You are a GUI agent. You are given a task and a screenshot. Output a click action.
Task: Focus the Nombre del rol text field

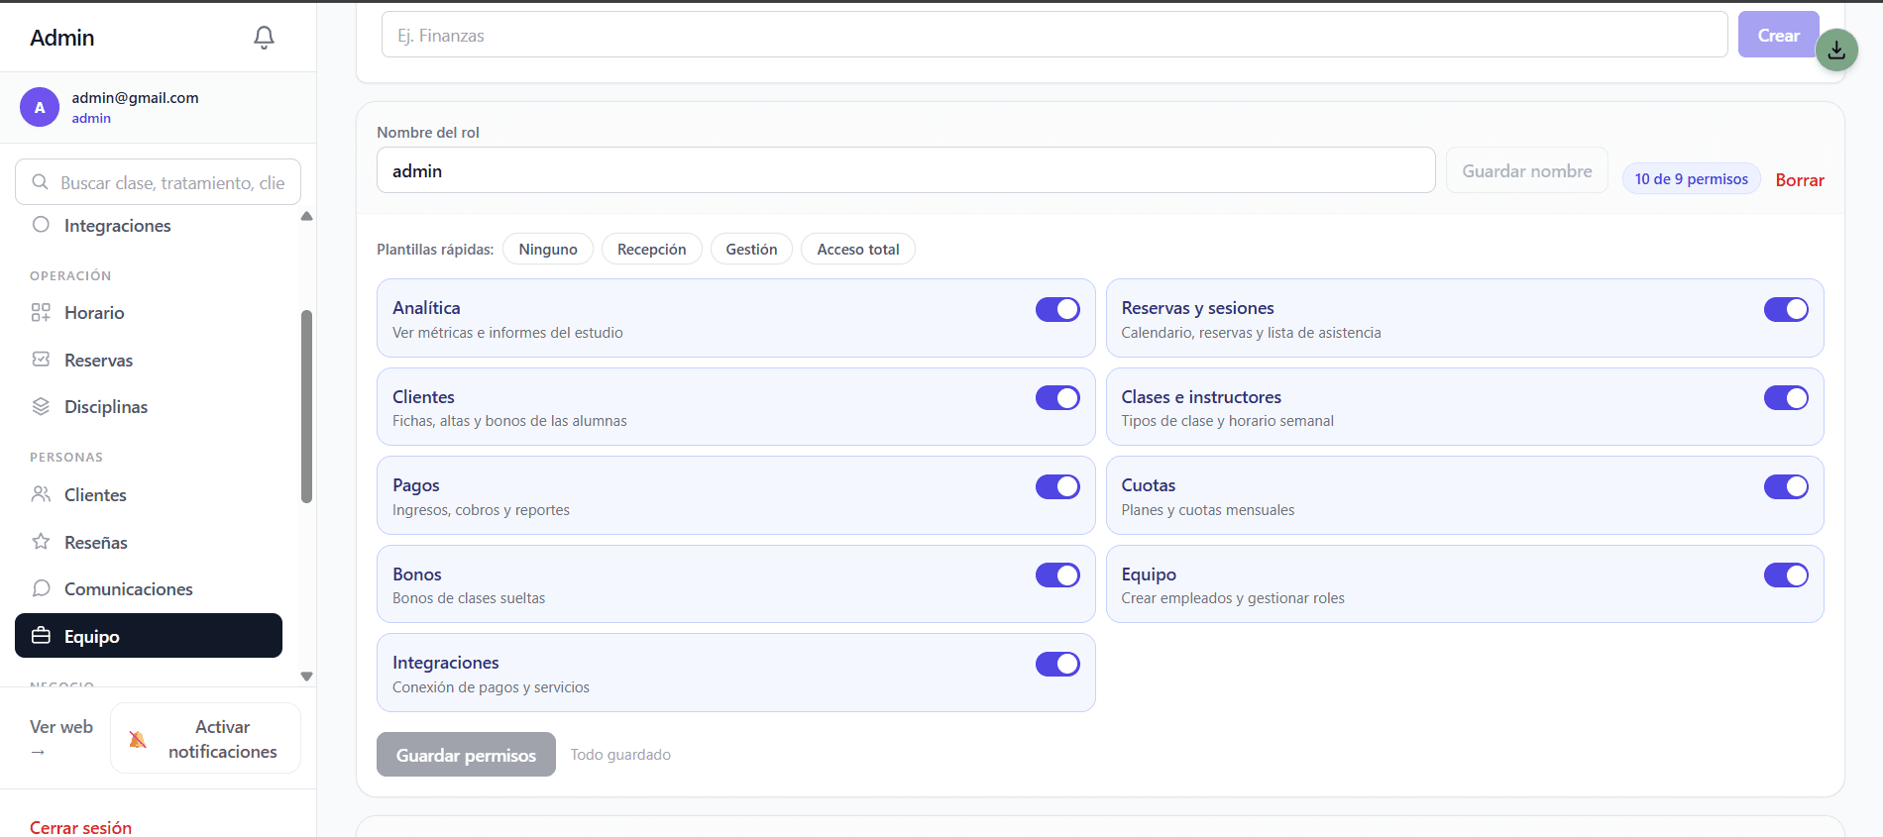(906, 170)
